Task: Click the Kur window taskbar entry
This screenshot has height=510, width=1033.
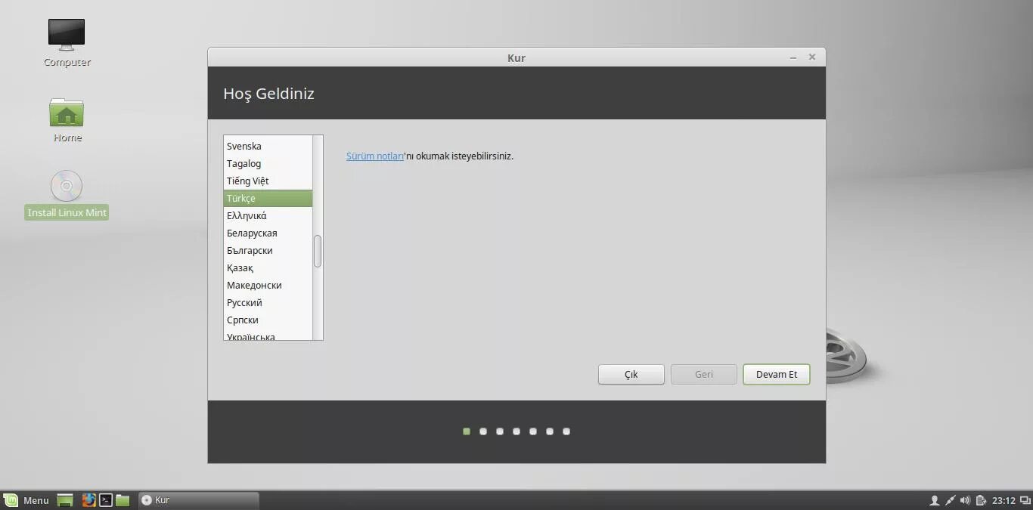Action: [x=199, y=500]
